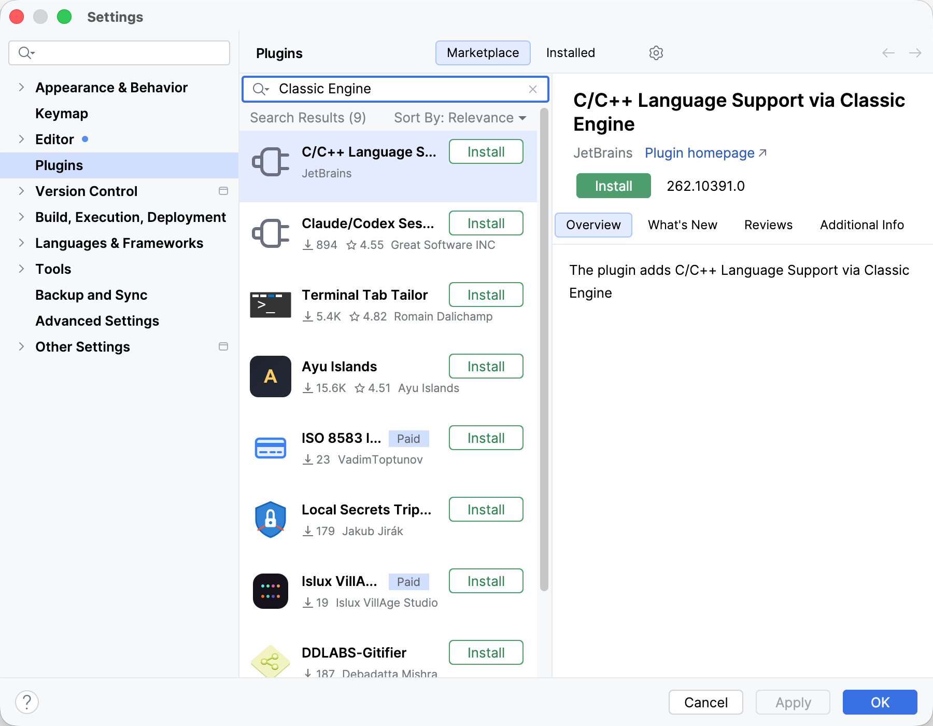The image size is (933, 726).
Task: Select Local Secrets shield icon
Action: coord(270,520)
